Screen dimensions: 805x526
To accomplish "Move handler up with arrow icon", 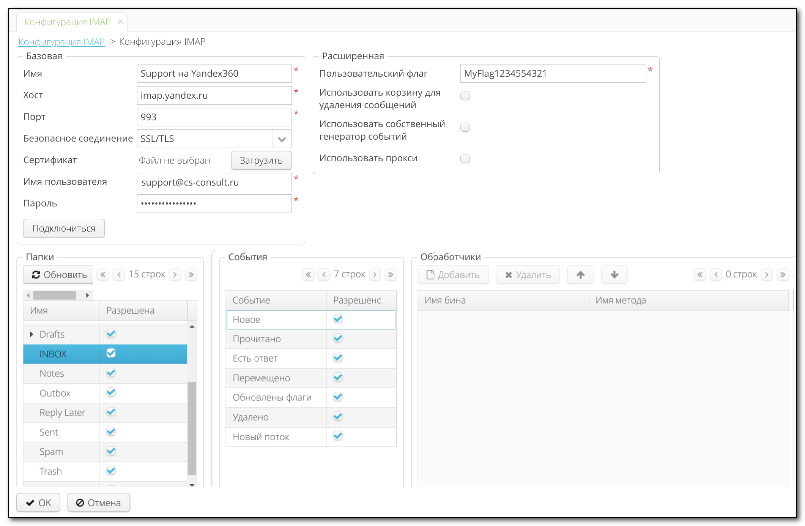I will click(x=580, y=274).
